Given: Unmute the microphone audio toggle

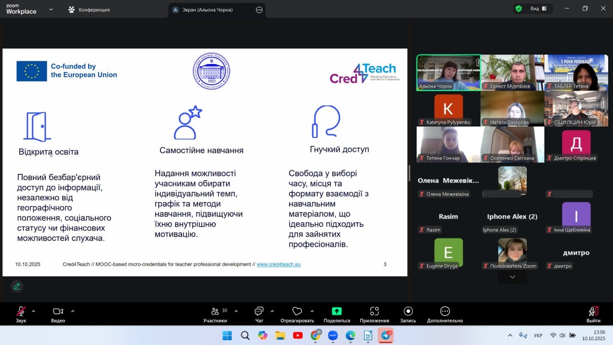Looking at the screenshot, I should point(21,311).
